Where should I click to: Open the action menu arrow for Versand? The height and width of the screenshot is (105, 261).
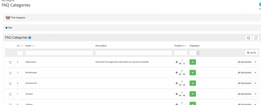click(256, 94)
